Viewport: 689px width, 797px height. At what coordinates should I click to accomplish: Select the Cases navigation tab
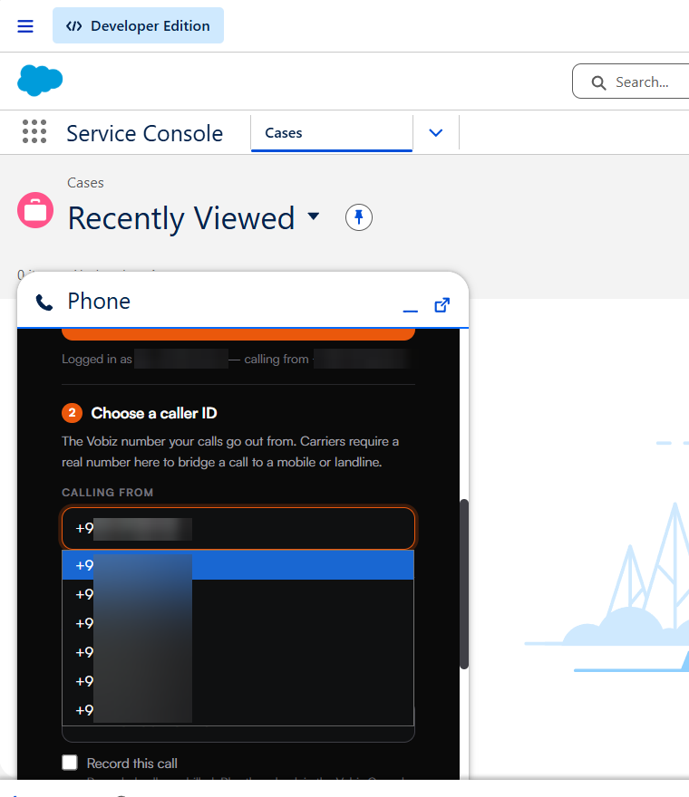click(x=331, y=133)
